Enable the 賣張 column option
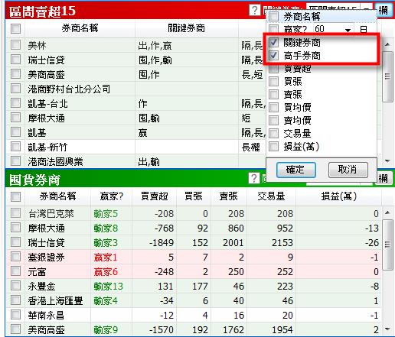 tap(274, 95)
